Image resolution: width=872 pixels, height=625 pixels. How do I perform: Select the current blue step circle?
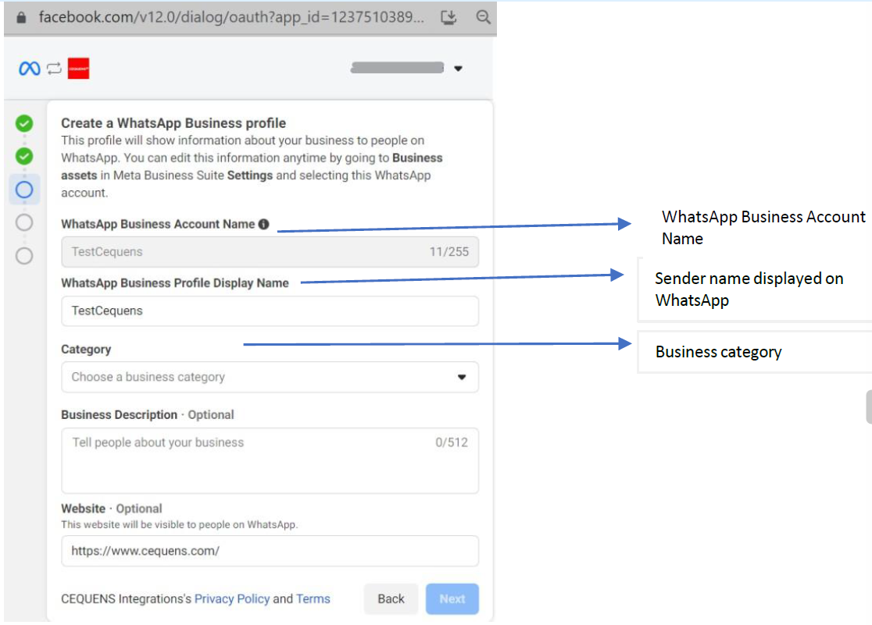point(24,190)
